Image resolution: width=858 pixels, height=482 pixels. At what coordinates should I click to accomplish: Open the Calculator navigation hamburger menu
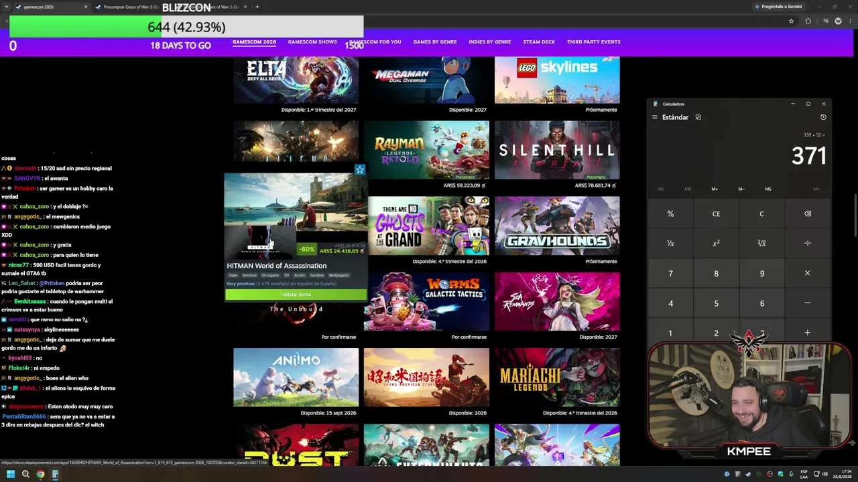(655, 117)
